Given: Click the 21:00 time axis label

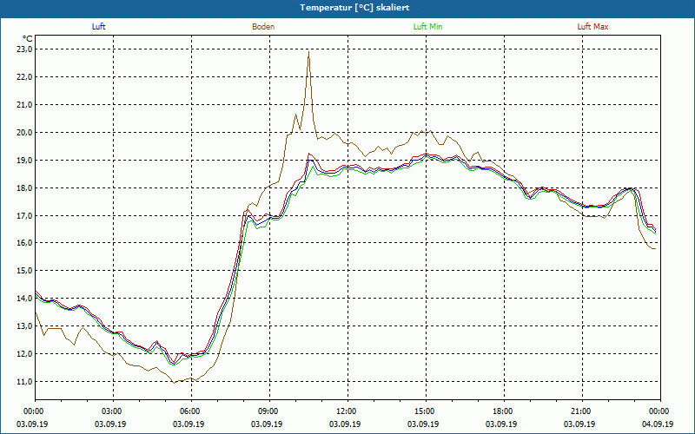Looking at the screenshot, I should 582,411.
